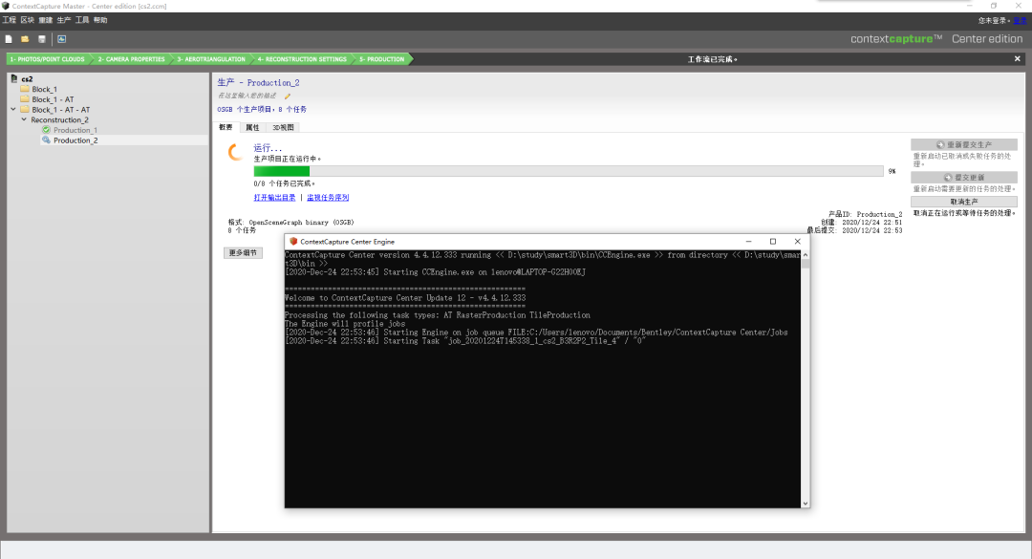Click the 监视任务序列 link
The image size is (1032, 559).
[328, 198]
